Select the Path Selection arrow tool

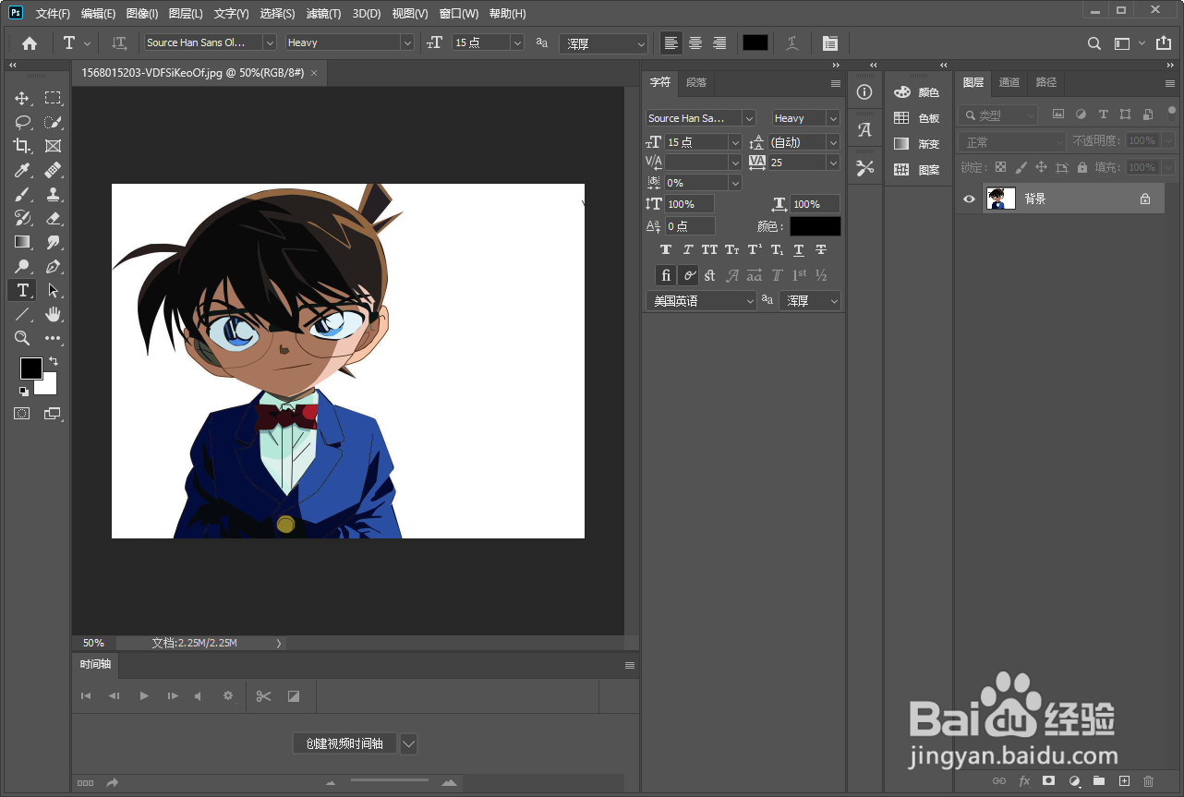[x=54, y=290]
